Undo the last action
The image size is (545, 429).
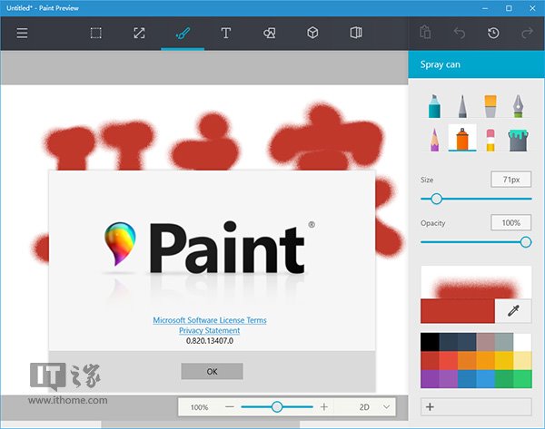[x=459, y=34]
